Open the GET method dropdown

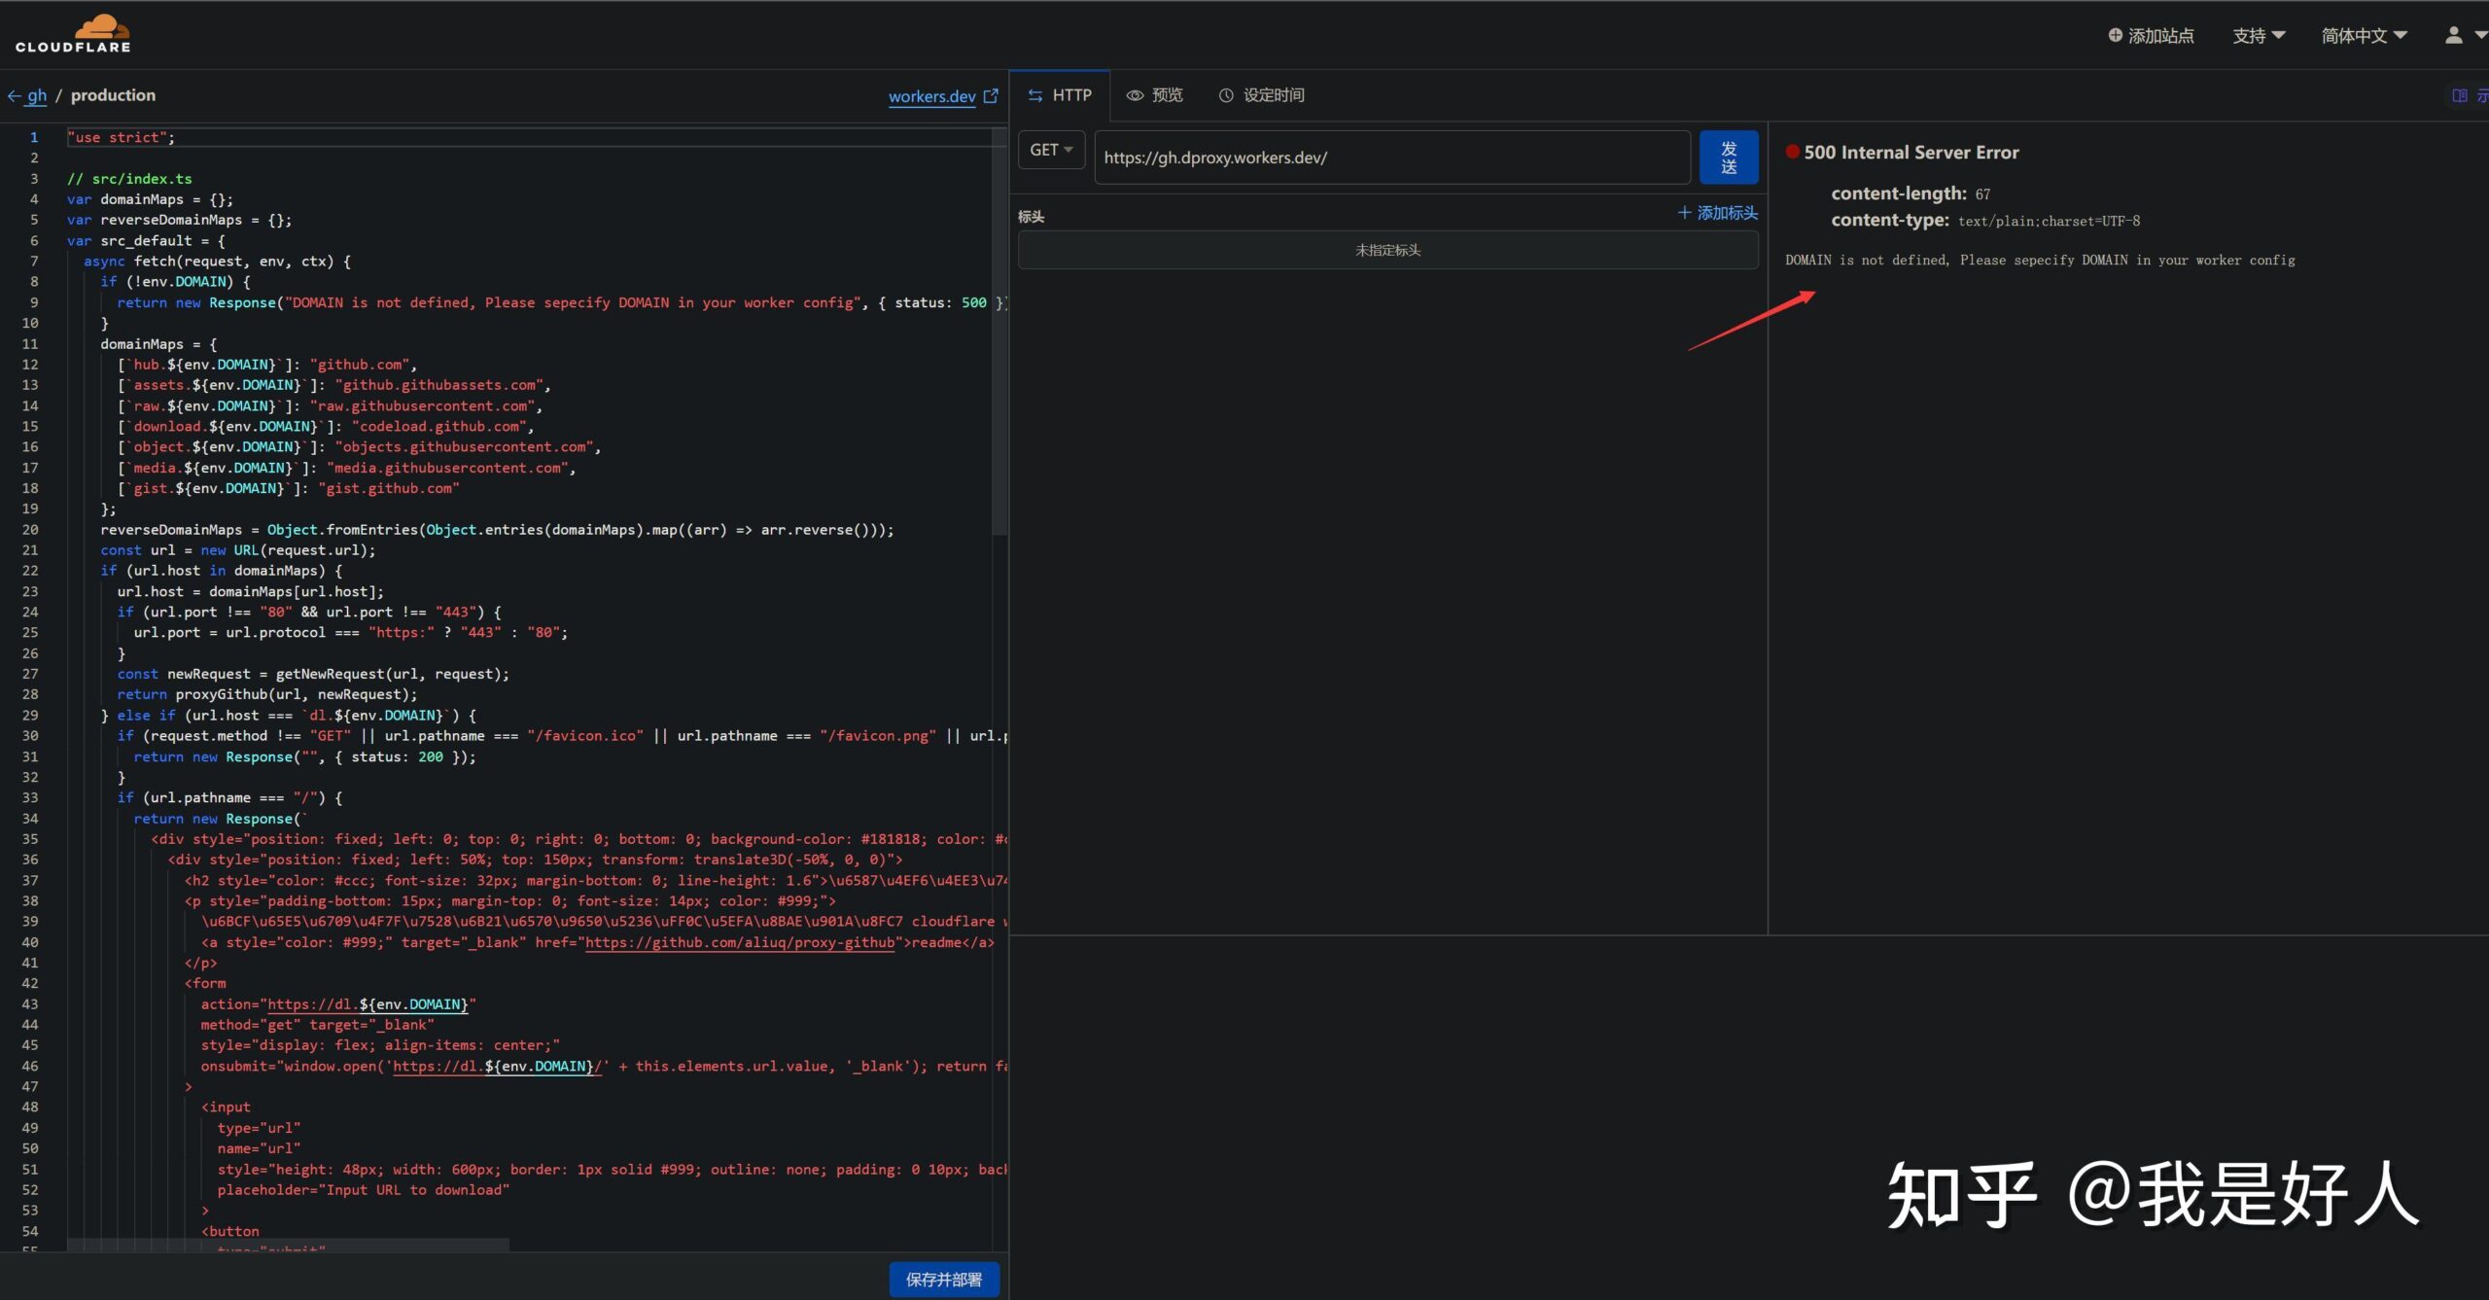click(1051, 150)
